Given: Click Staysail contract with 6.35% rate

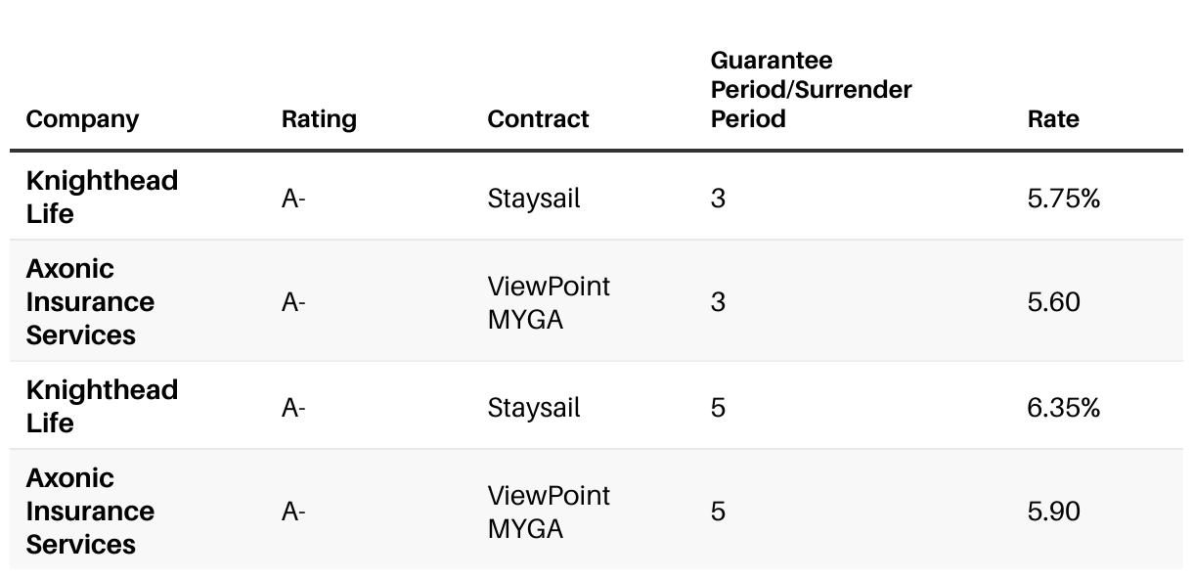Looking at the screenshot, I should pos(534,409).
